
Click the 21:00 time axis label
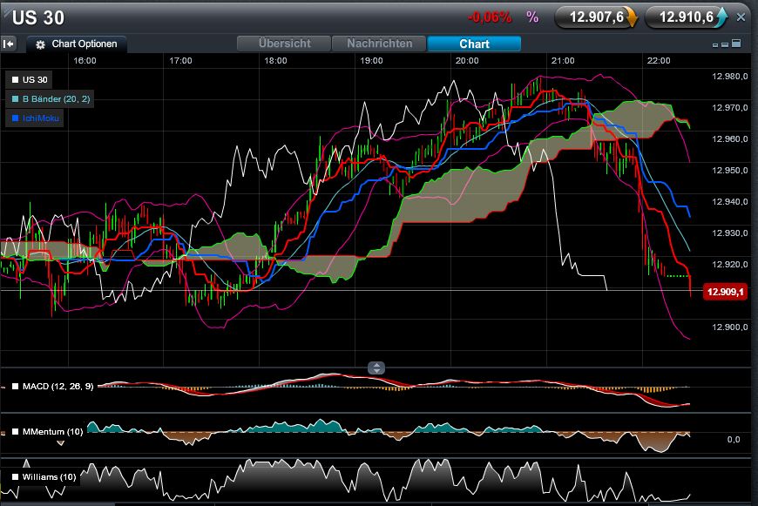pos(563,61)
